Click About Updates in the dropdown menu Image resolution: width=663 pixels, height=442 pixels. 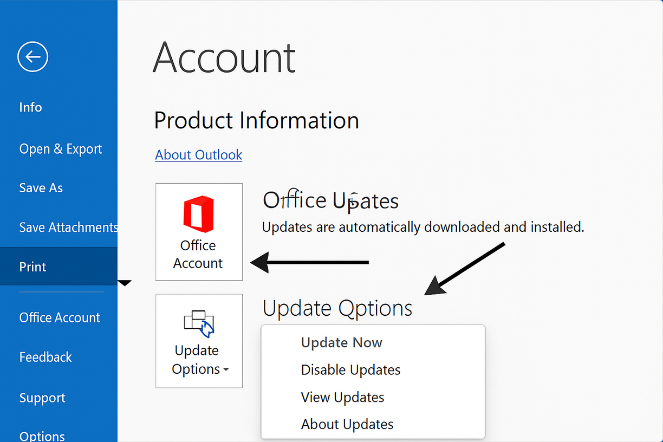[x=347, y=424]
